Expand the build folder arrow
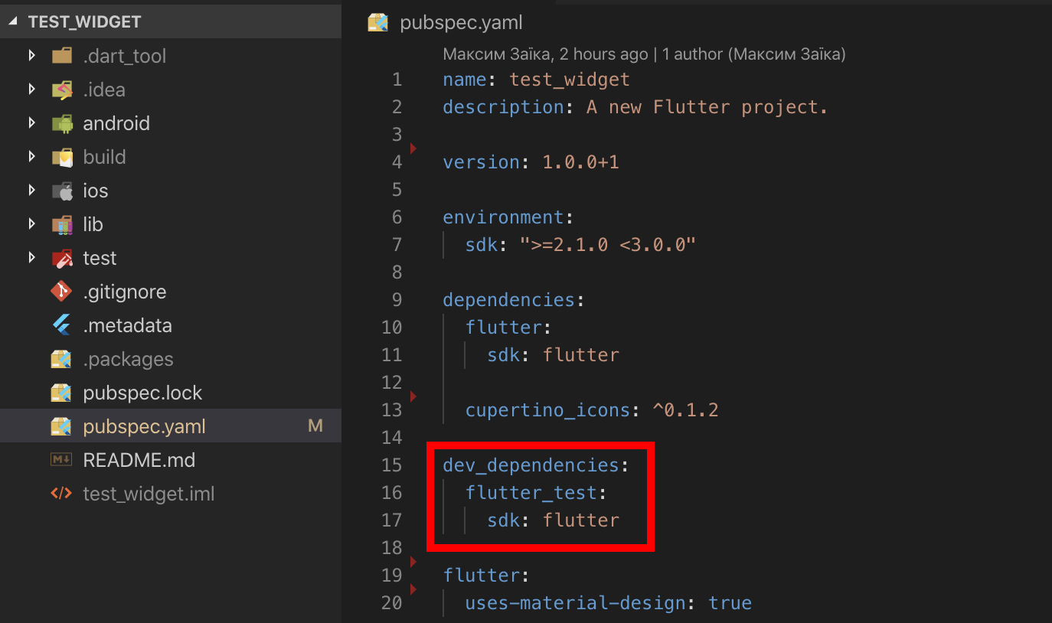This screenshot has height=623, width=1052. pyautogui.click(x=31, y=157)
